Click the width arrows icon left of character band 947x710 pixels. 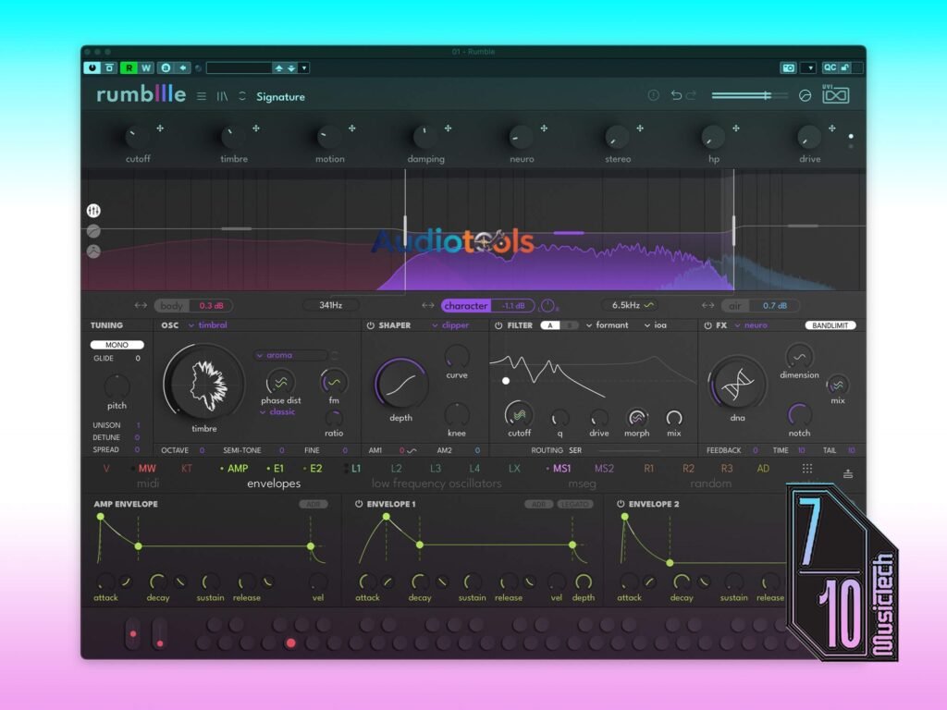(428, 305)
